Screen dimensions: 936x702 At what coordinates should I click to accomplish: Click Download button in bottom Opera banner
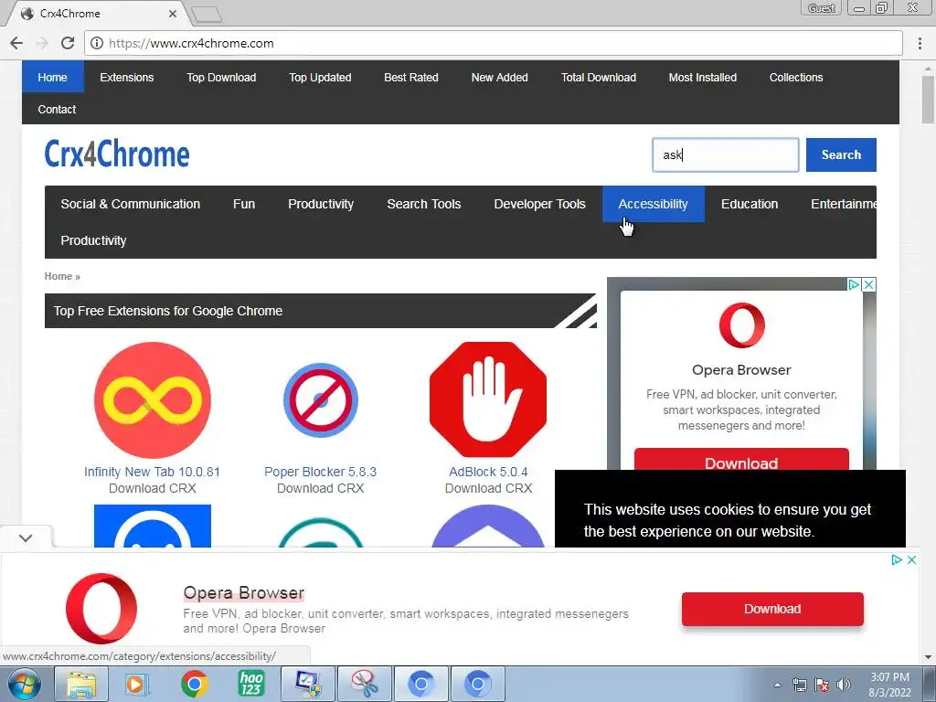(772, 609)
